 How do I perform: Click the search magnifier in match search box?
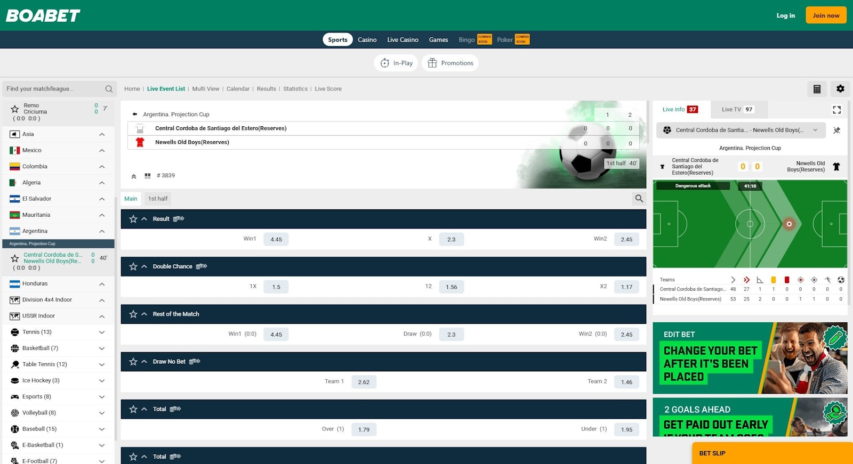[109, 89]
